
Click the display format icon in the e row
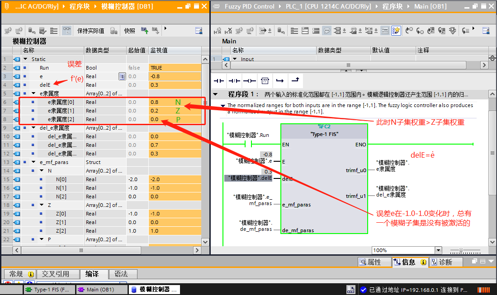pyautogui.click(x=122, y=76)
